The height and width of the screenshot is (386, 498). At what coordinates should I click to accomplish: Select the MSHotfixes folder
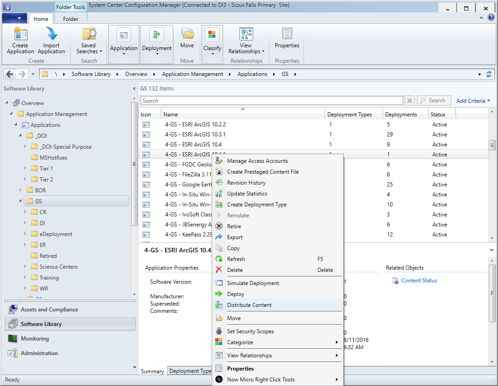[x=53, y=158]
